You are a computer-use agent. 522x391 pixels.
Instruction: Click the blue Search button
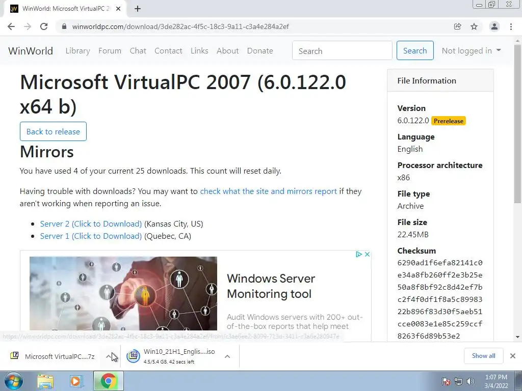point(415,50)
